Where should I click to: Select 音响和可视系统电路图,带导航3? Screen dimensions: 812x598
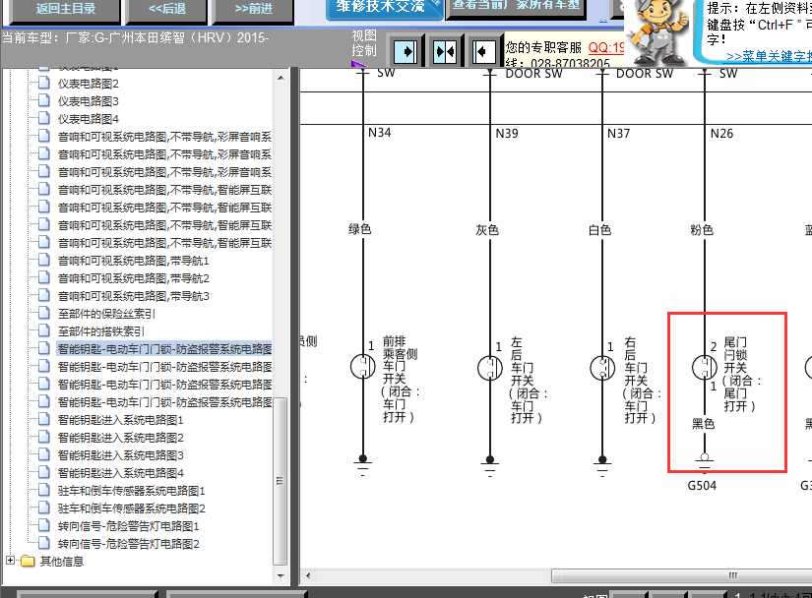pyautogui.click(x=133, y=296)
